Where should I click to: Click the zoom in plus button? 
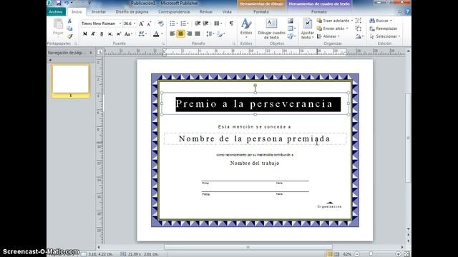click(x=398, y=254)
